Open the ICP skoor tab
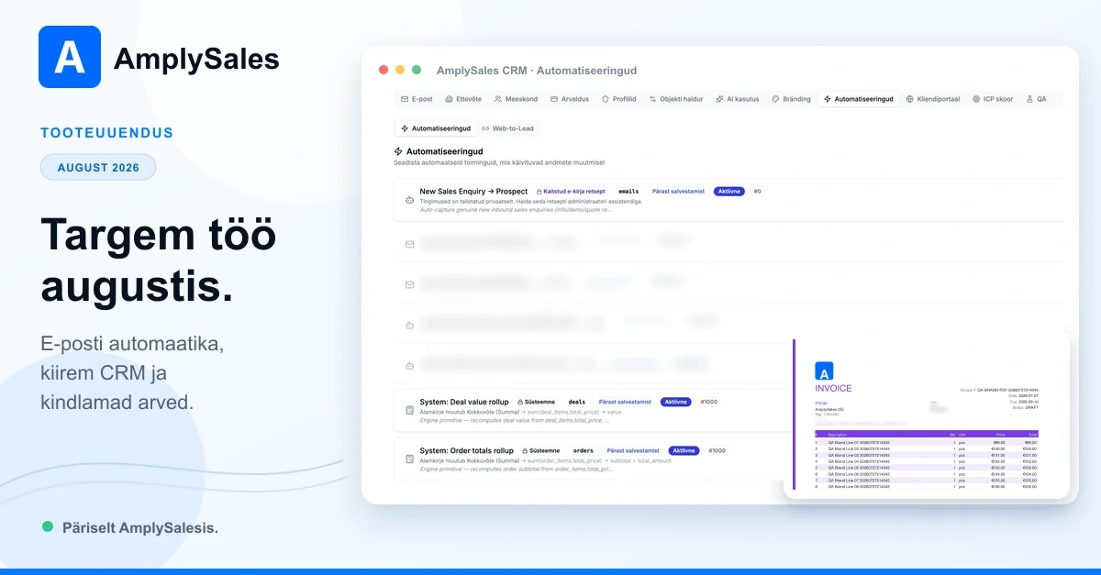The width and height of the screenshot is (1101, 575). [x=993, y=99]
